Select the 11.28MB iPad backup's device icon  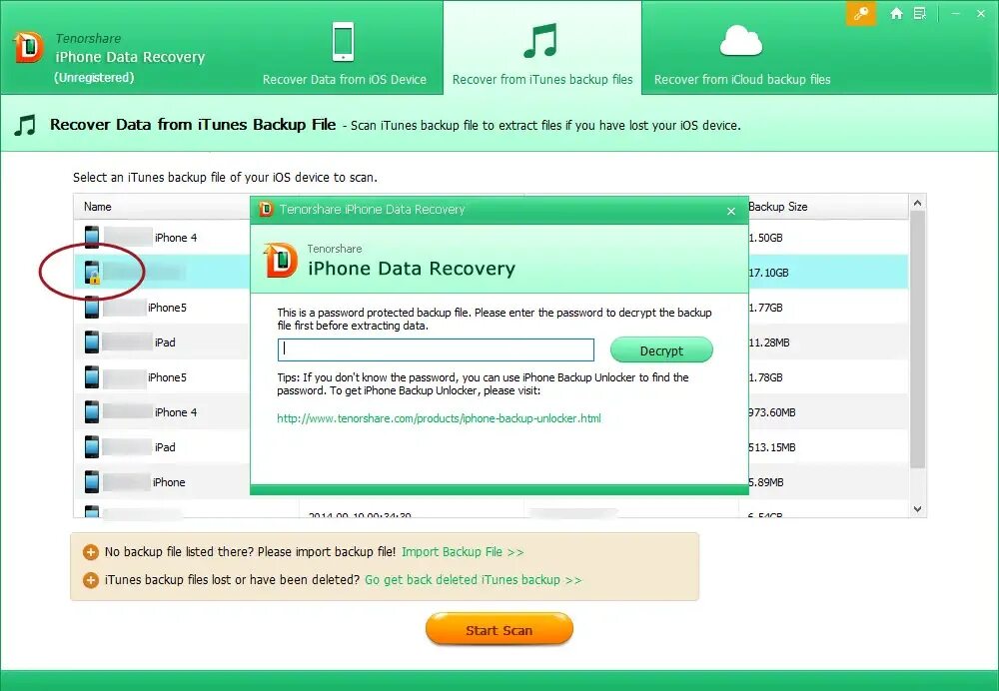coord(92,342)
